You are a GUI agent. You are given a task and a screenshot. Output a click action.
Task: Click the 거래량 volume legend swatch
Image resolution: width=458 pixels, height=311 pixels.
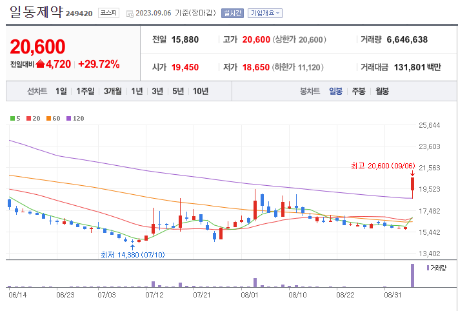tap(428, 268)
